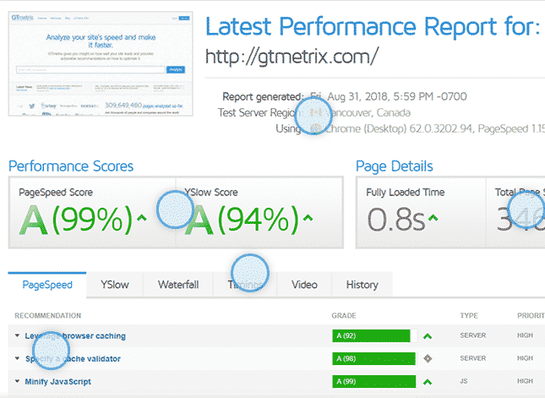545x398 pixels.
Task: Open the Video tab
Action: 304,285
